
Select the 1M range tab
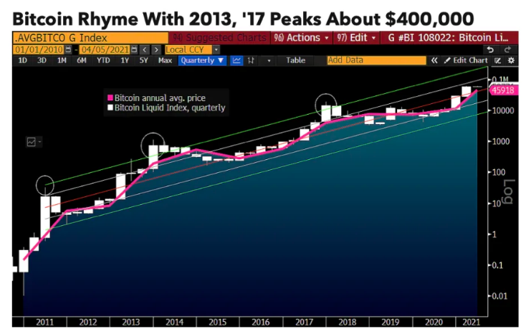click(x=62, y=60)
